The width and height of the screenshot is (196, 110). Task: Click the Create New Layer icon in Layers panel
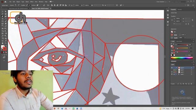pyautogui.click(x=189, y=84)
